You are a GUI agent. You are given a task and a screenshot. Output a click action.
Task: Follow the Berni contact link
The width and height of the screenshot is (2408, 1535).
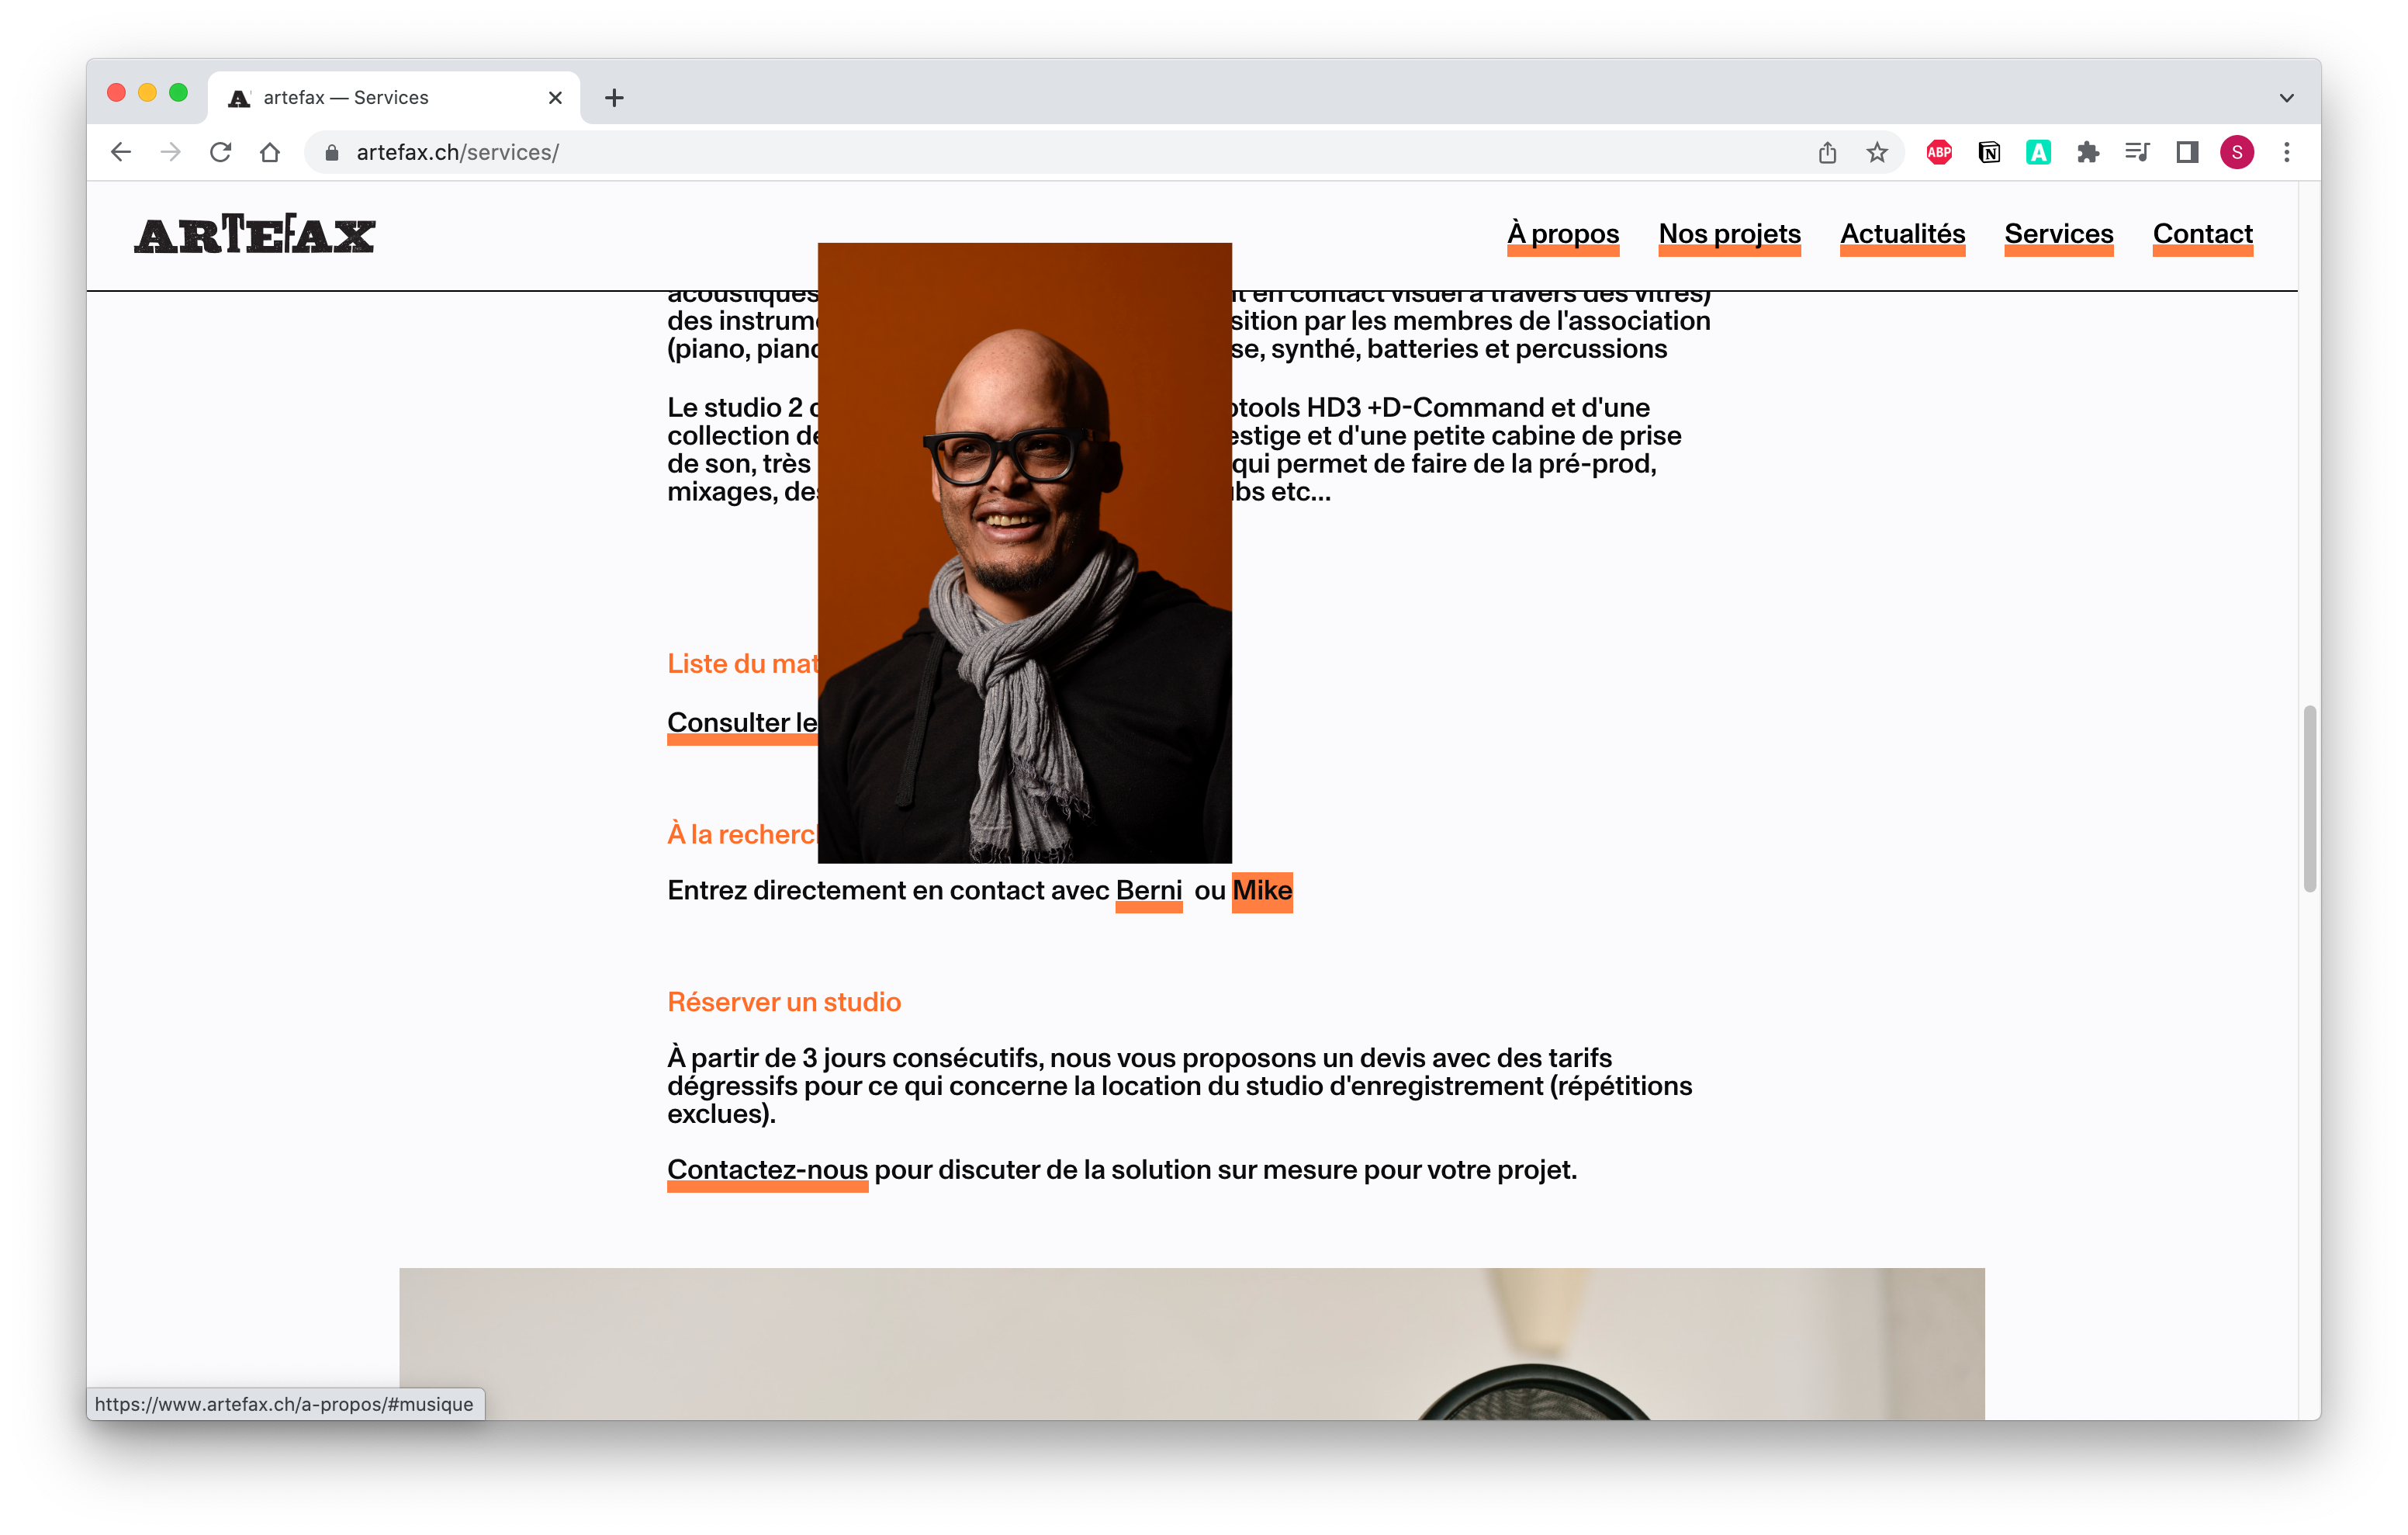(x=1148, y=891)
